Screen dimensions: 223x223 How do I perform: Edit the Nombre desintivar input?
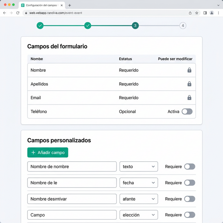(x=72, y=199)
